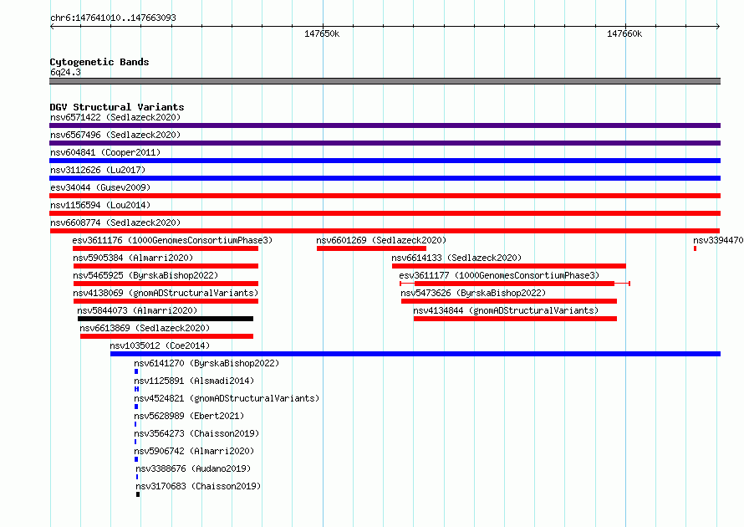
Task: Open nsv5906742 (Almarri2020) label
Action: pyautogui.click(x=194, y=451)
